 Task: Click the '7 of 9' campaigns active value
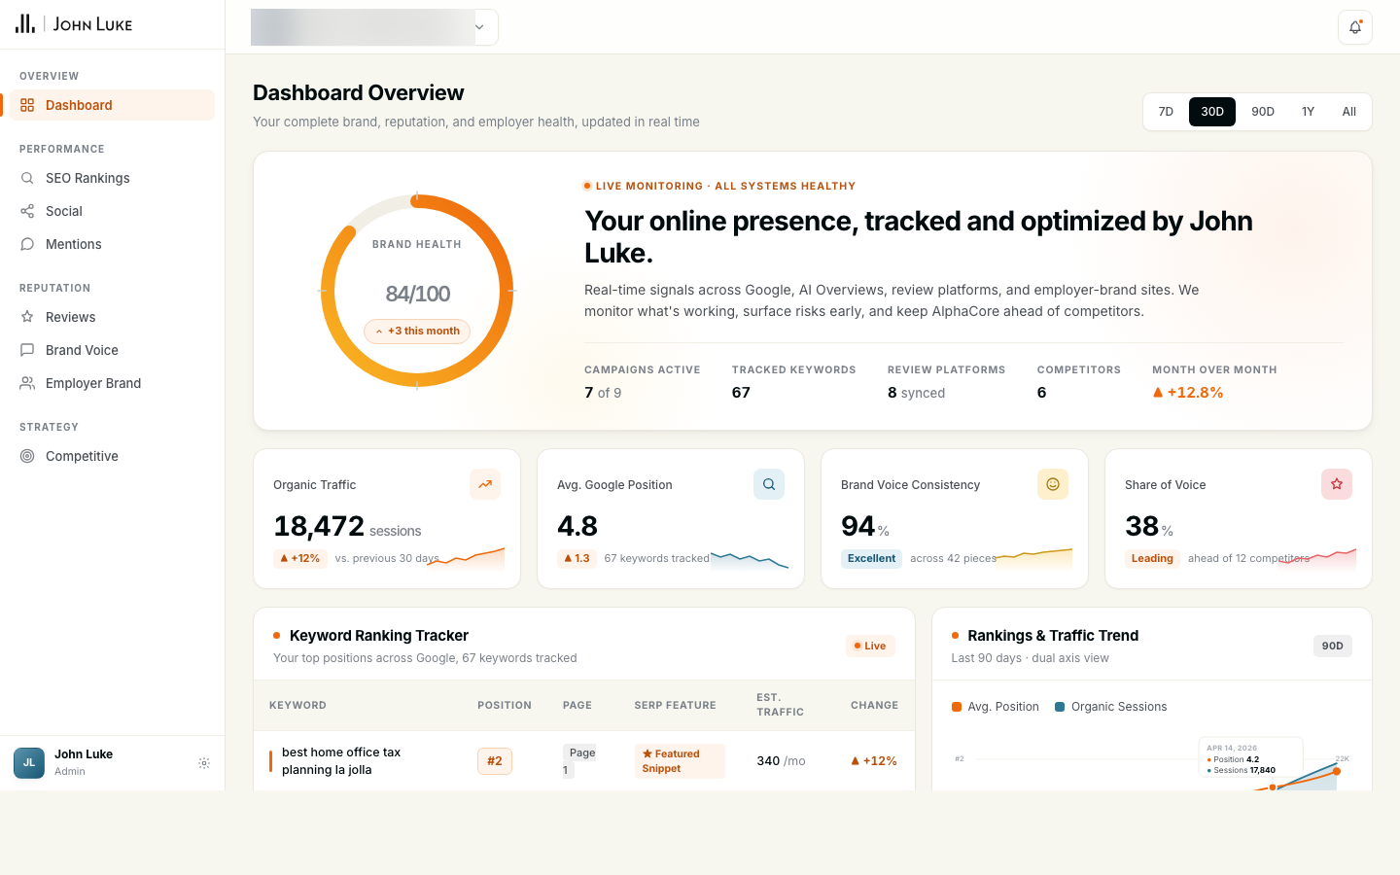pyautogui.click(x=603, y=393)
